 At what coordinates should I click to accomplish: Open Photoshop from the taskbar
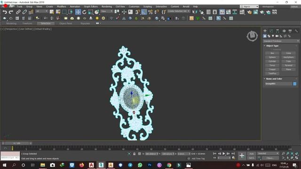coord(150,165)
